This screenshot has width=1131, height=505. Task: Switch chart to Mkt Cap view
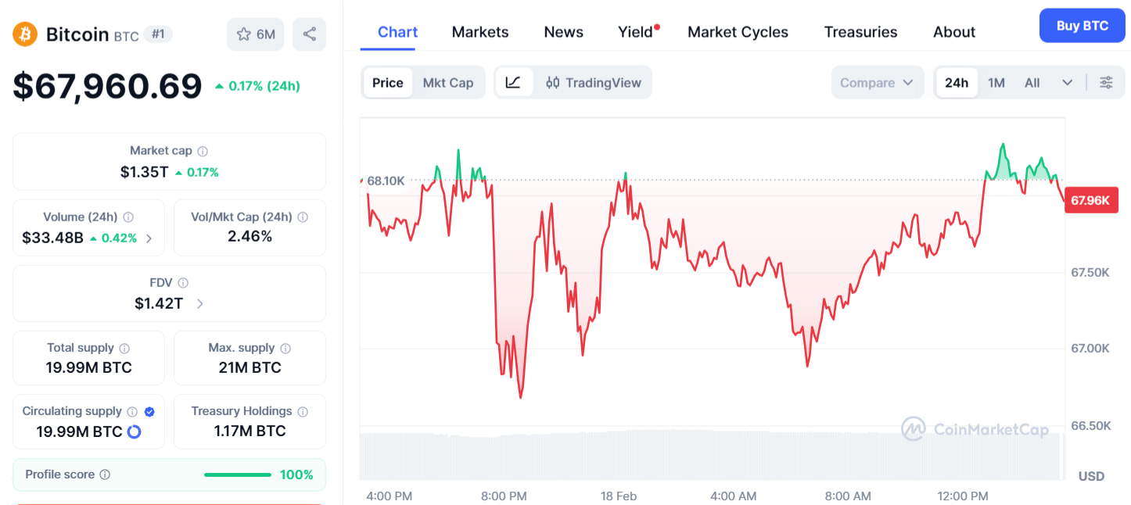click(x=449, y=82)
